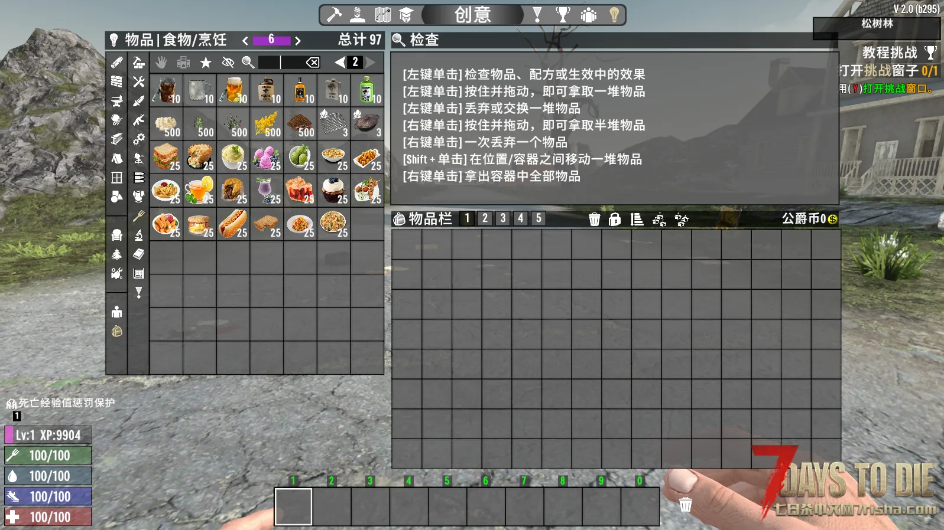Click the Lv:1 XP:9904 experience bar
This screenshot has height=530, width=944.
(x=48, y=435)
